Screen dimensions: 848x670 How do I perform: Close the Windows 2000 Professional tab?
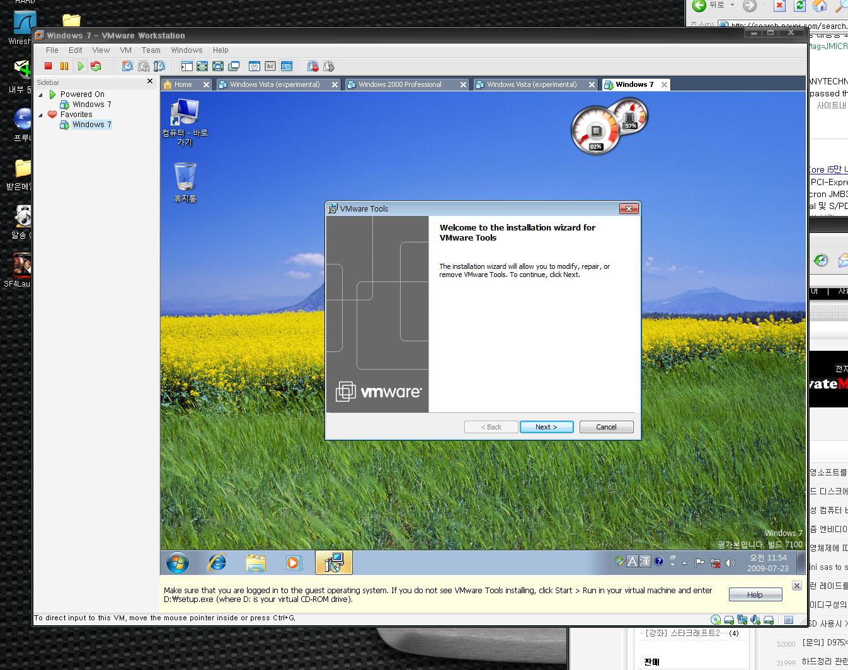[x=463, y=84]
